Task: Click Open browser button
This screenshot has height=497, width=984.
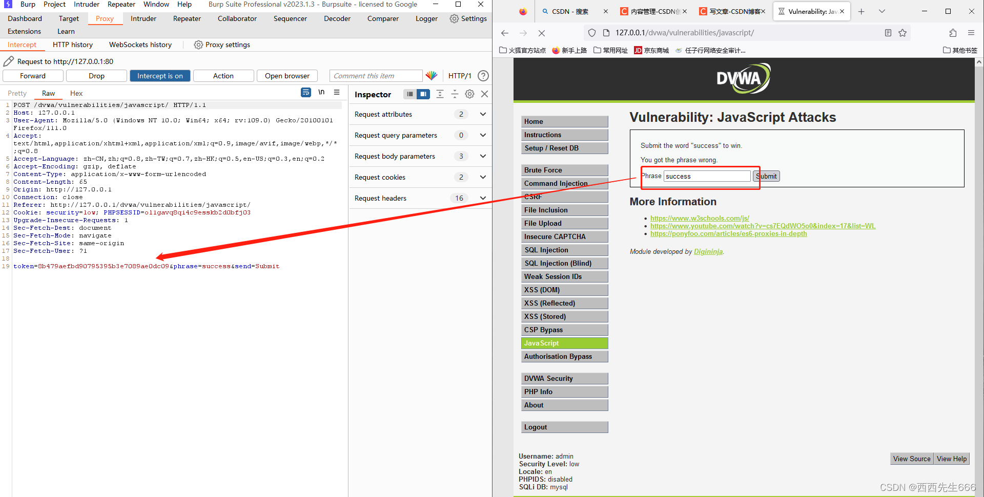Action: pyautogui.click(x=287, y=76)
